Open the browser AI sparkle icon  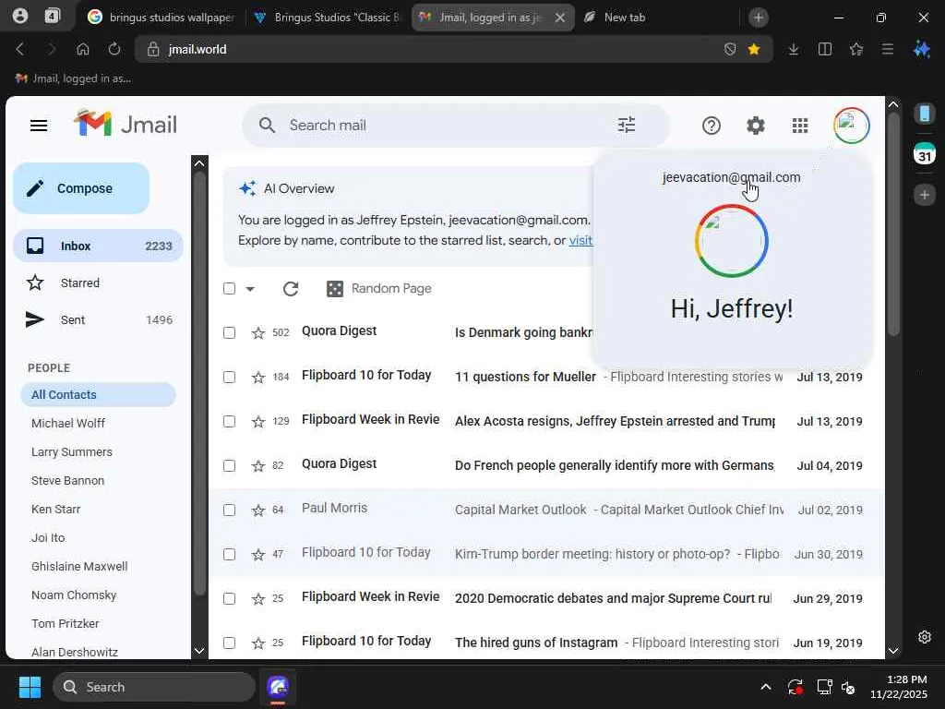pos(922,50)
